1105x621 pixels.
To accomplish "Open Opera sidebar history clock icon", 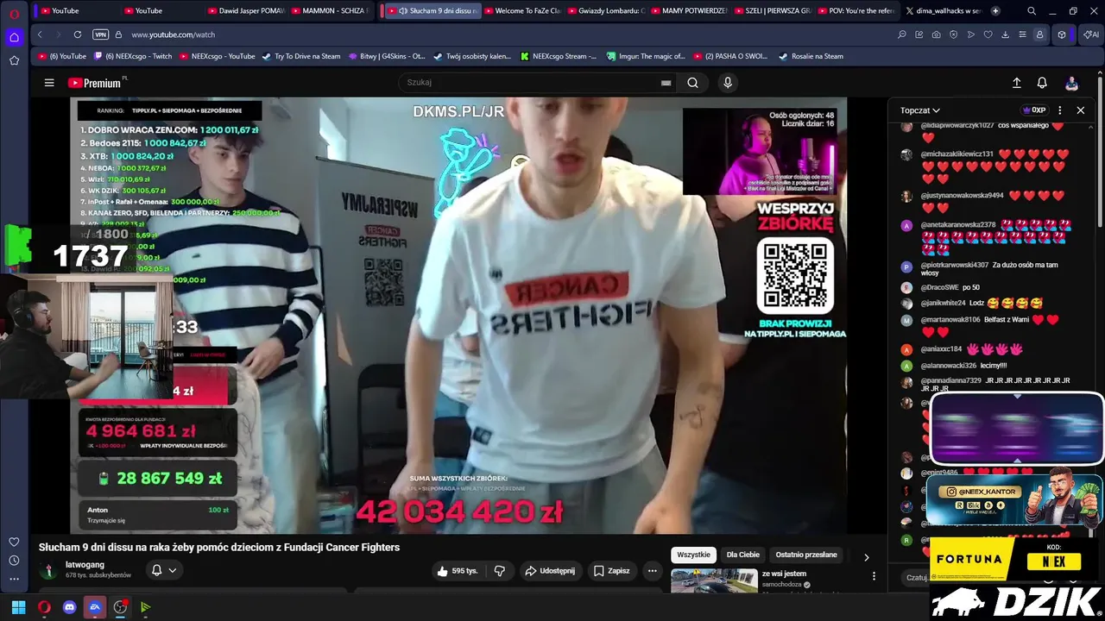I will pos(14,561).
